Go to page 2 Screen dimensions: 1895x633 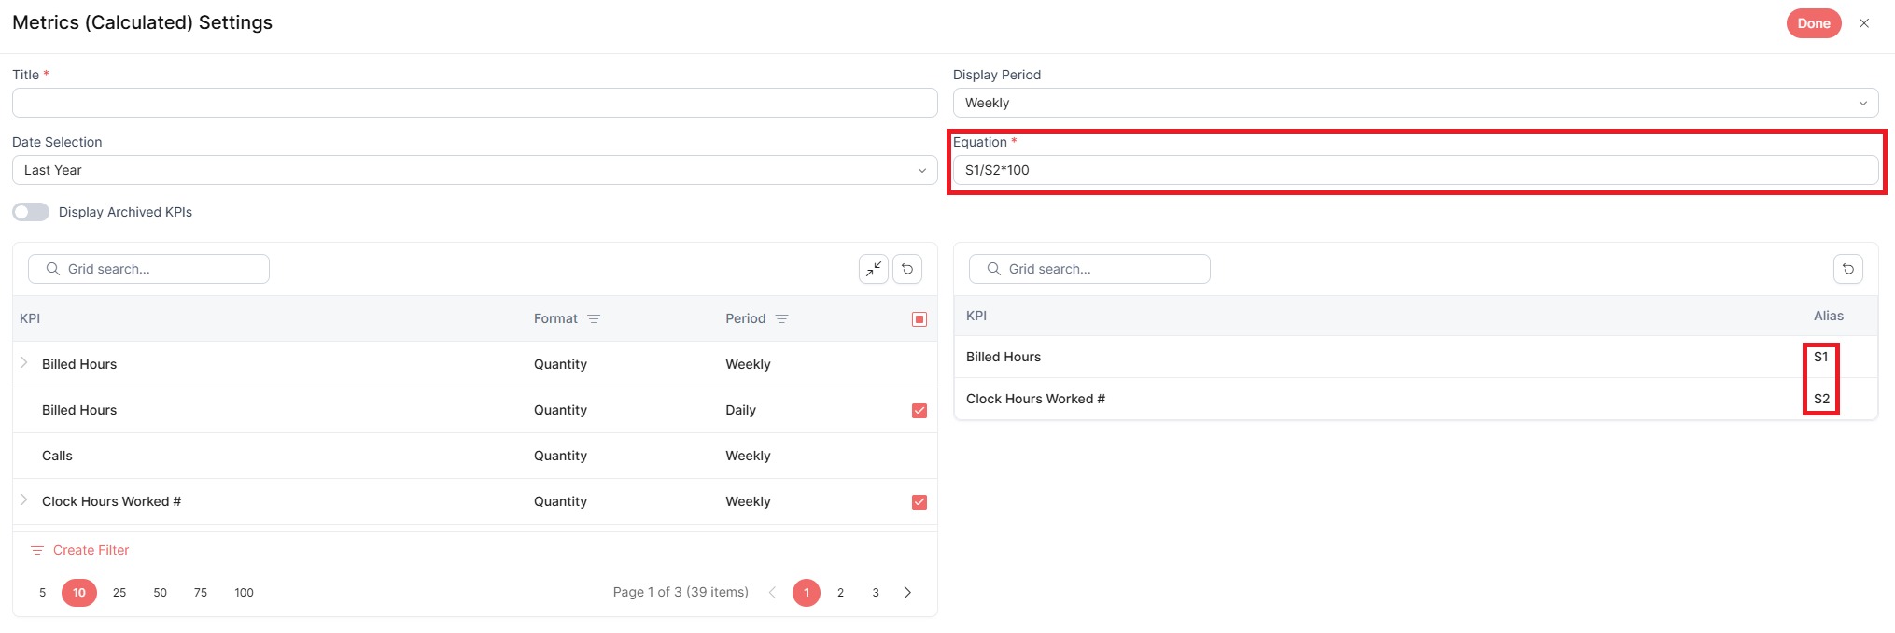point(840,593)
